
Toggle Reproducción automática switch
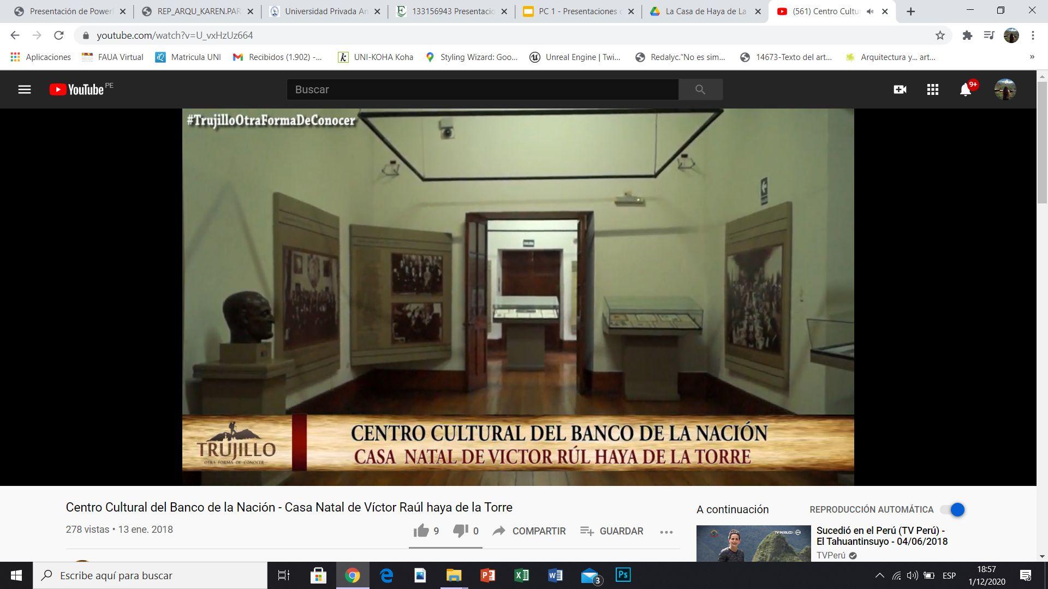coord(952,509)
